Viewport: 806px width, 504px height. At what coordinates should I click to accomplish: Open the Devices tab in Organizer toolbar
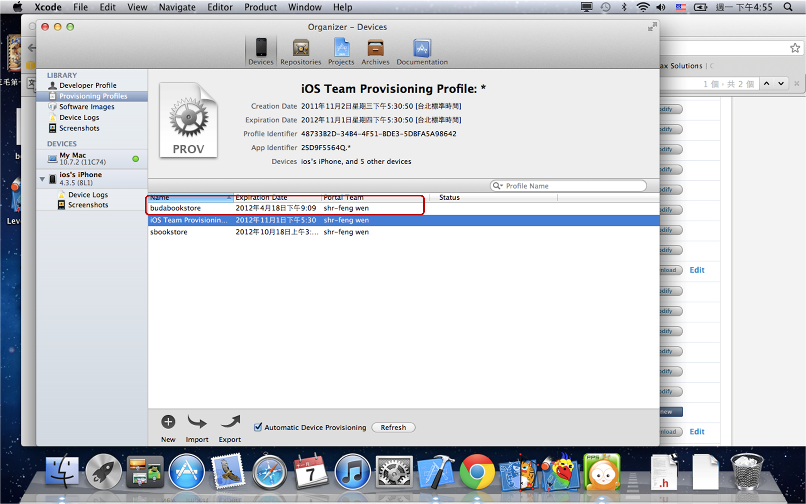(261, 51)
